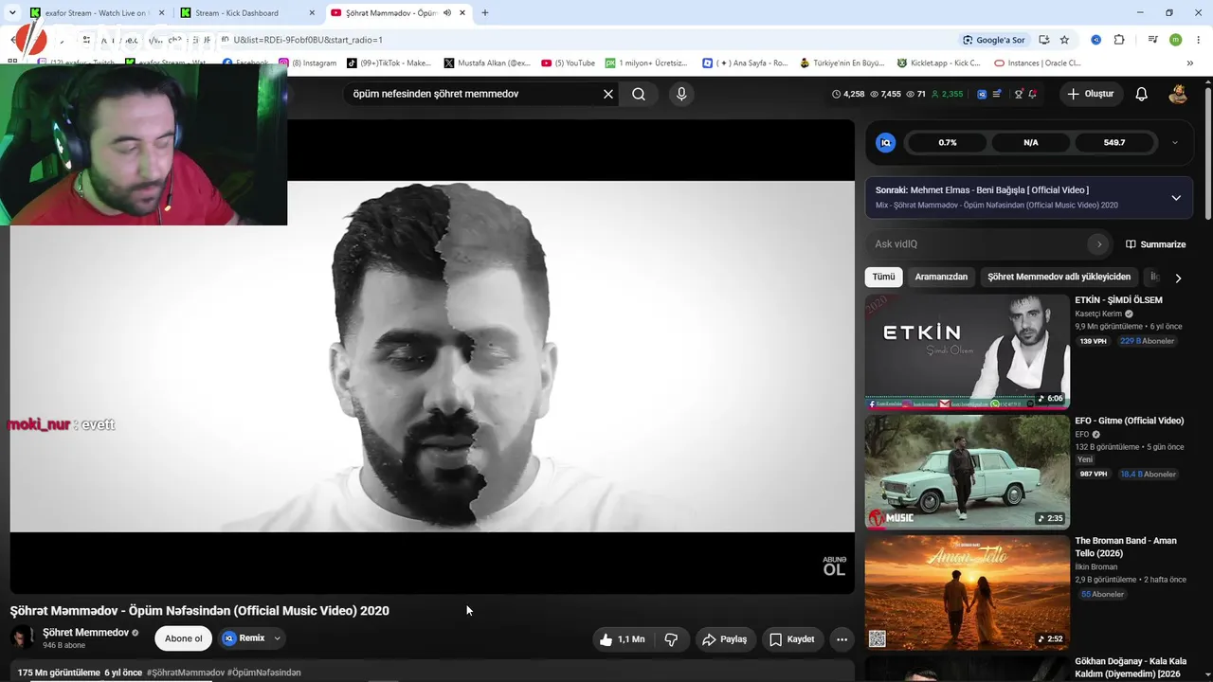Open the Kicklet.app bookmark
This screenshot has width=1213, height=682.
(x=940, y=63)
